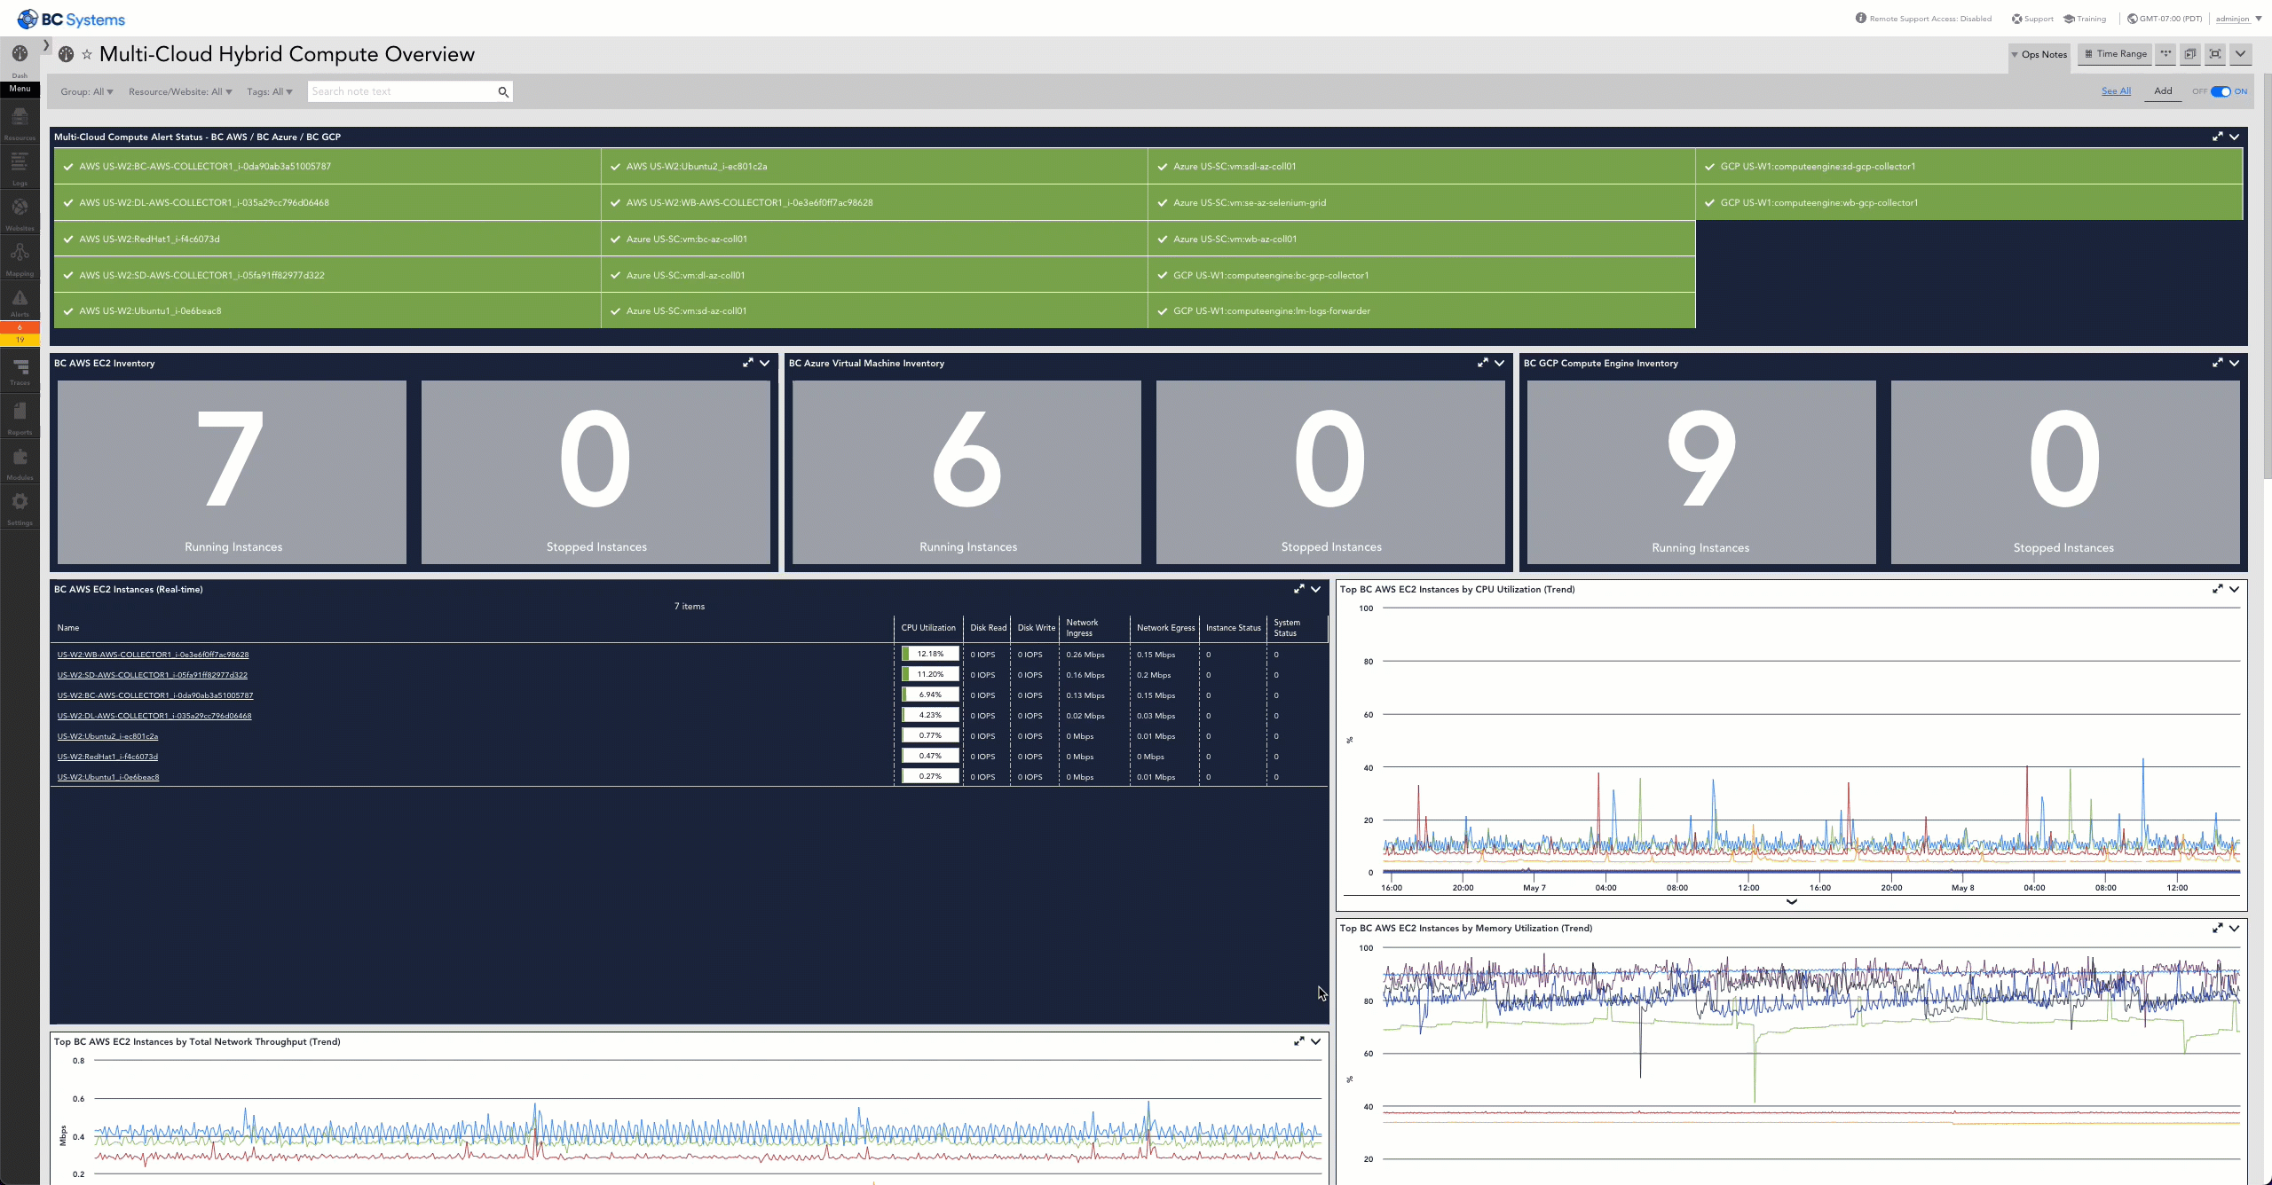This screenshot has width=2272, height=1185.
Task: Open the adminjon user dropdown
Action: [x=2239, y=19]
